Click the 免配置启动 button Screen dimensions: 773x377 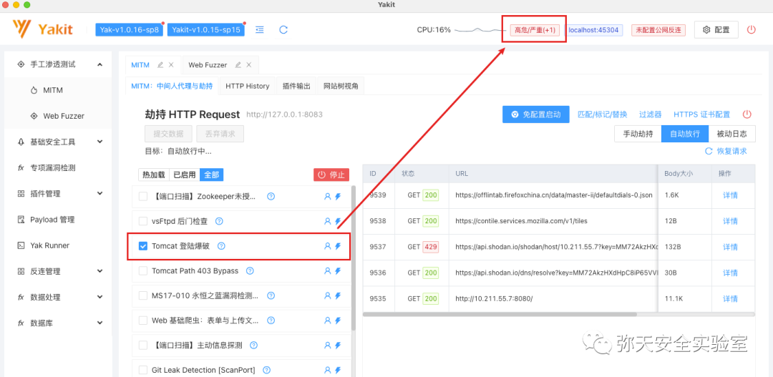[x=536, y=114]
